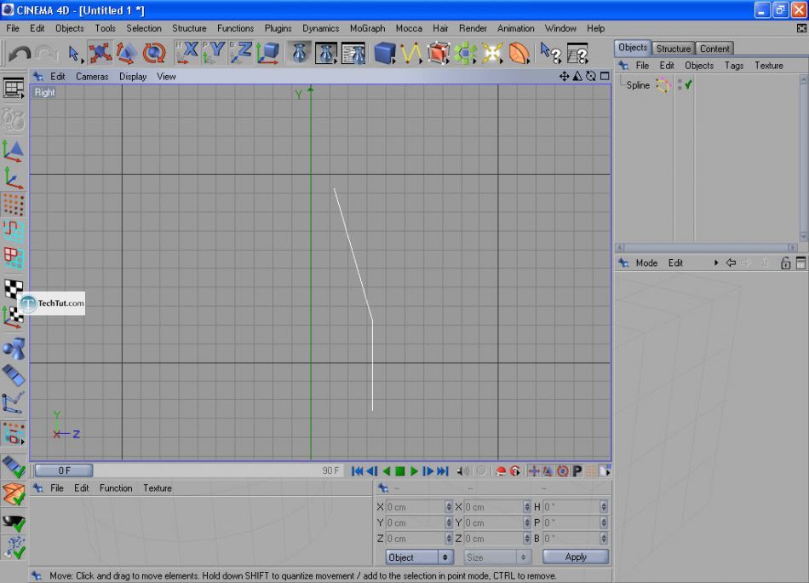Click viewport rotate icon

pyautogui.click(x=591, y=77)
